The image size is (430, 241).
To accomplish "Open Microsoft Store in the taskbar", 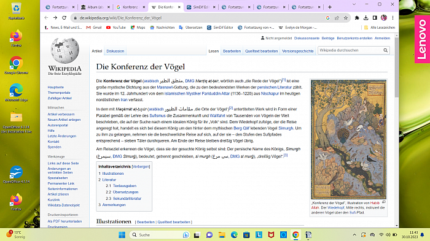I will 246,235.
